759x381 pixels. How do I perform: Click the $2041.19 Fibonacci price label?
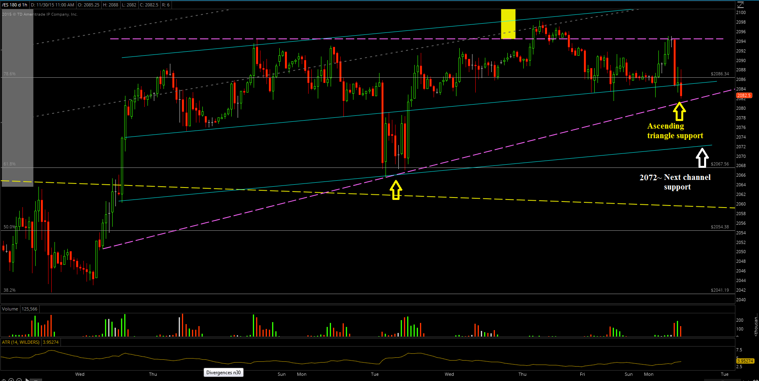coord(720,290)
